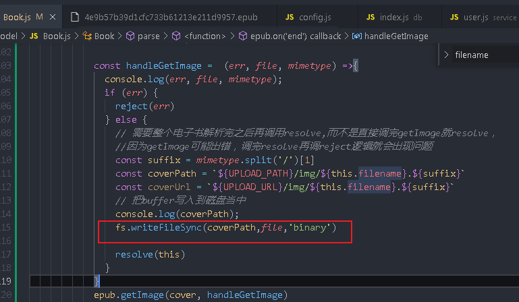The image size is (519, 302).
Task: Click the else keyword in code
Action: click(x=126, y=120)
